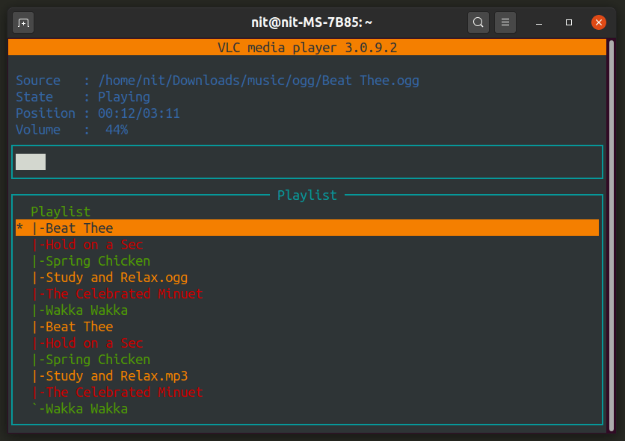Open the terminal hamburger menu icon
The height and width of the screenshot is (441, 625).
505,22
